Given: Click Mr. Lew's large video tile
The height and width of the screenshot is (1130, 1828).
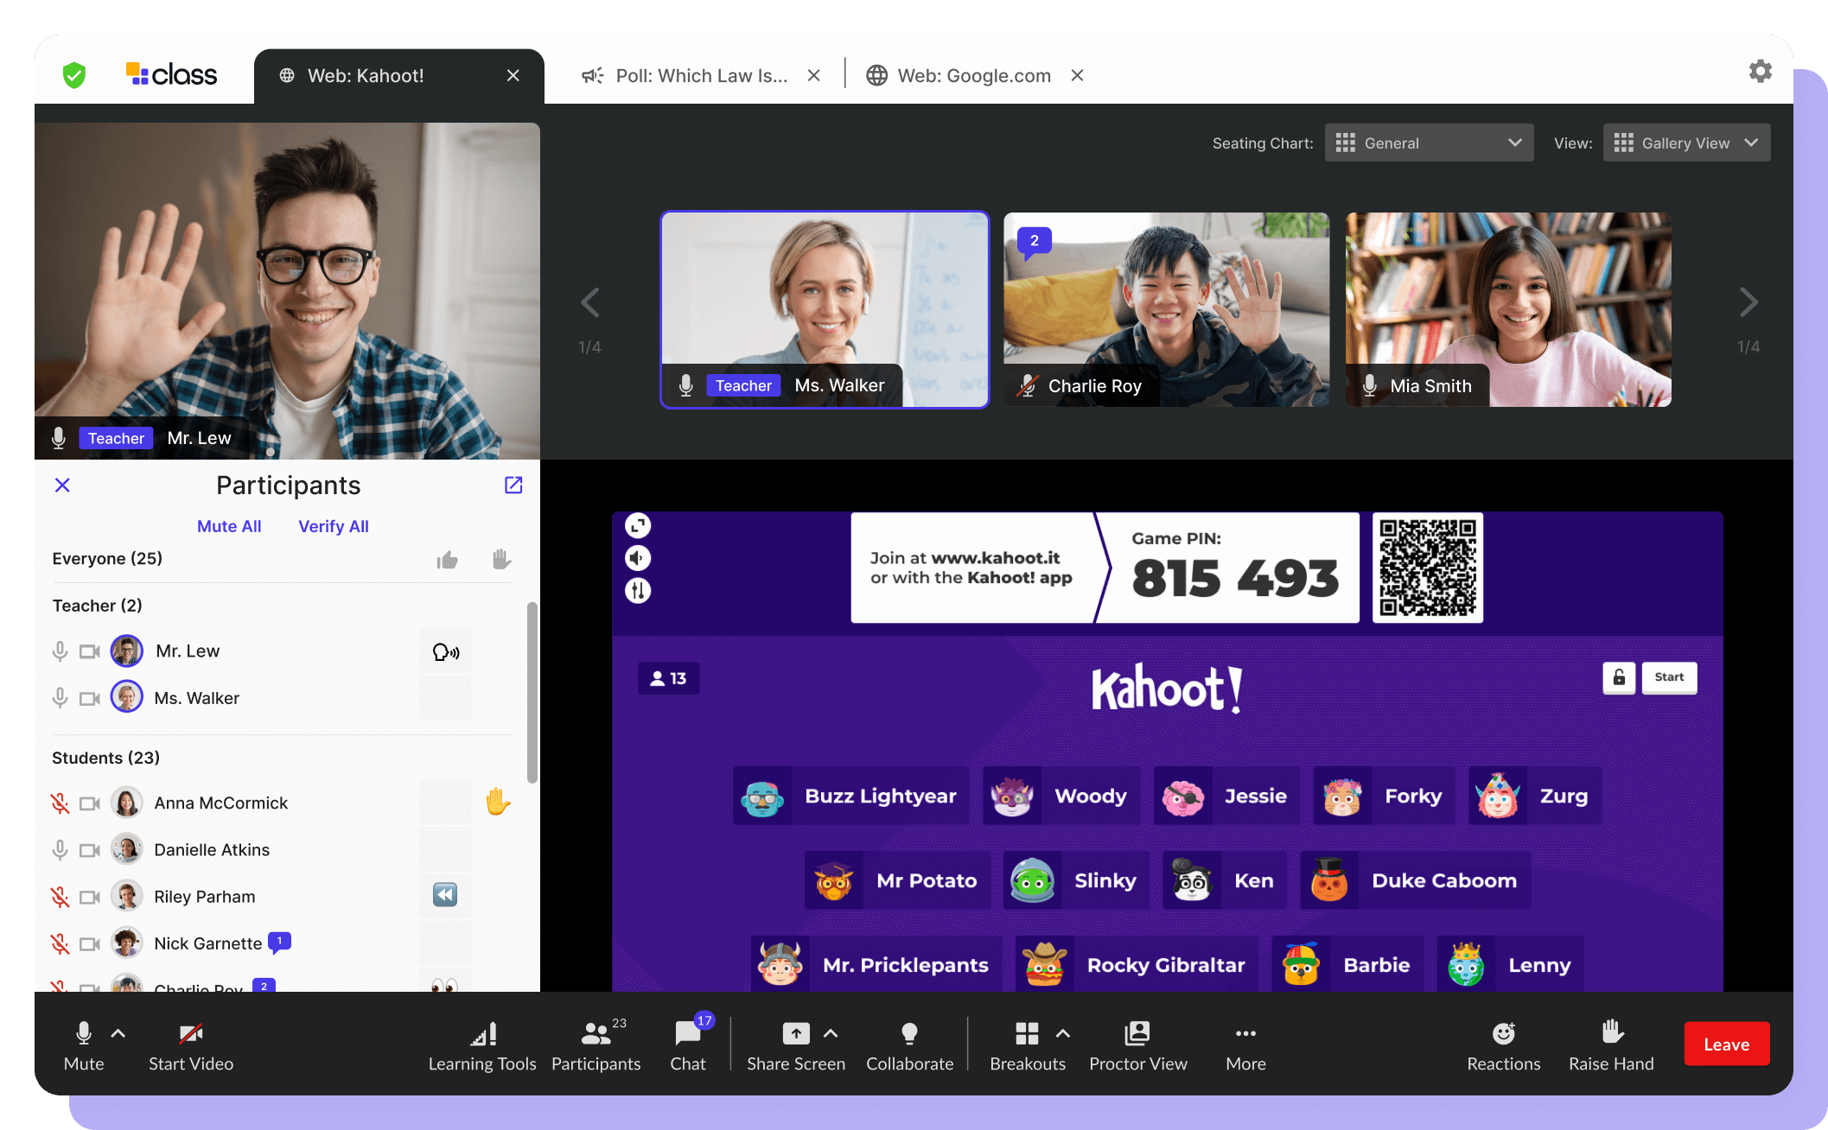Looking at the screenshot, I should 287,290.
